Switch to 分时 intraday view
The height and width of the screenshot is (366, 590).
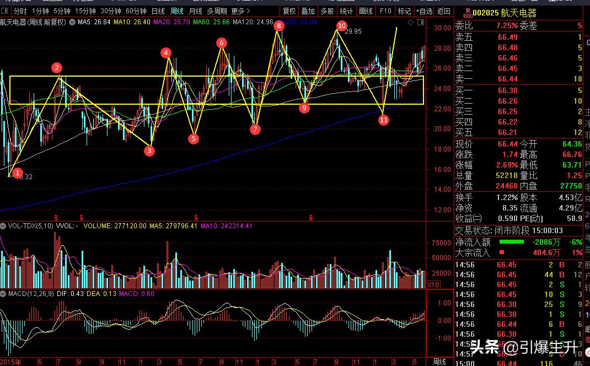[19, 11]
